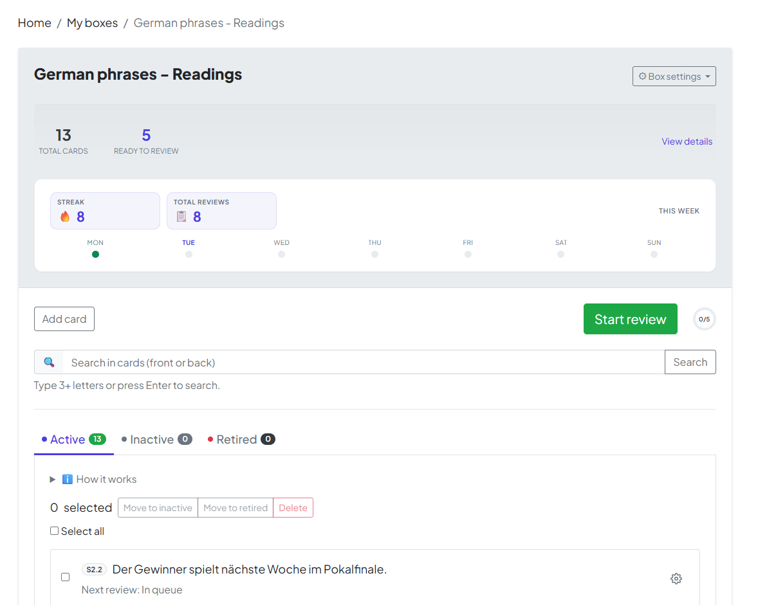Tick the checkbox for the Pokalfinale card
The width and height of the screenshot is (758, 605).
click(x=65, y=577)
